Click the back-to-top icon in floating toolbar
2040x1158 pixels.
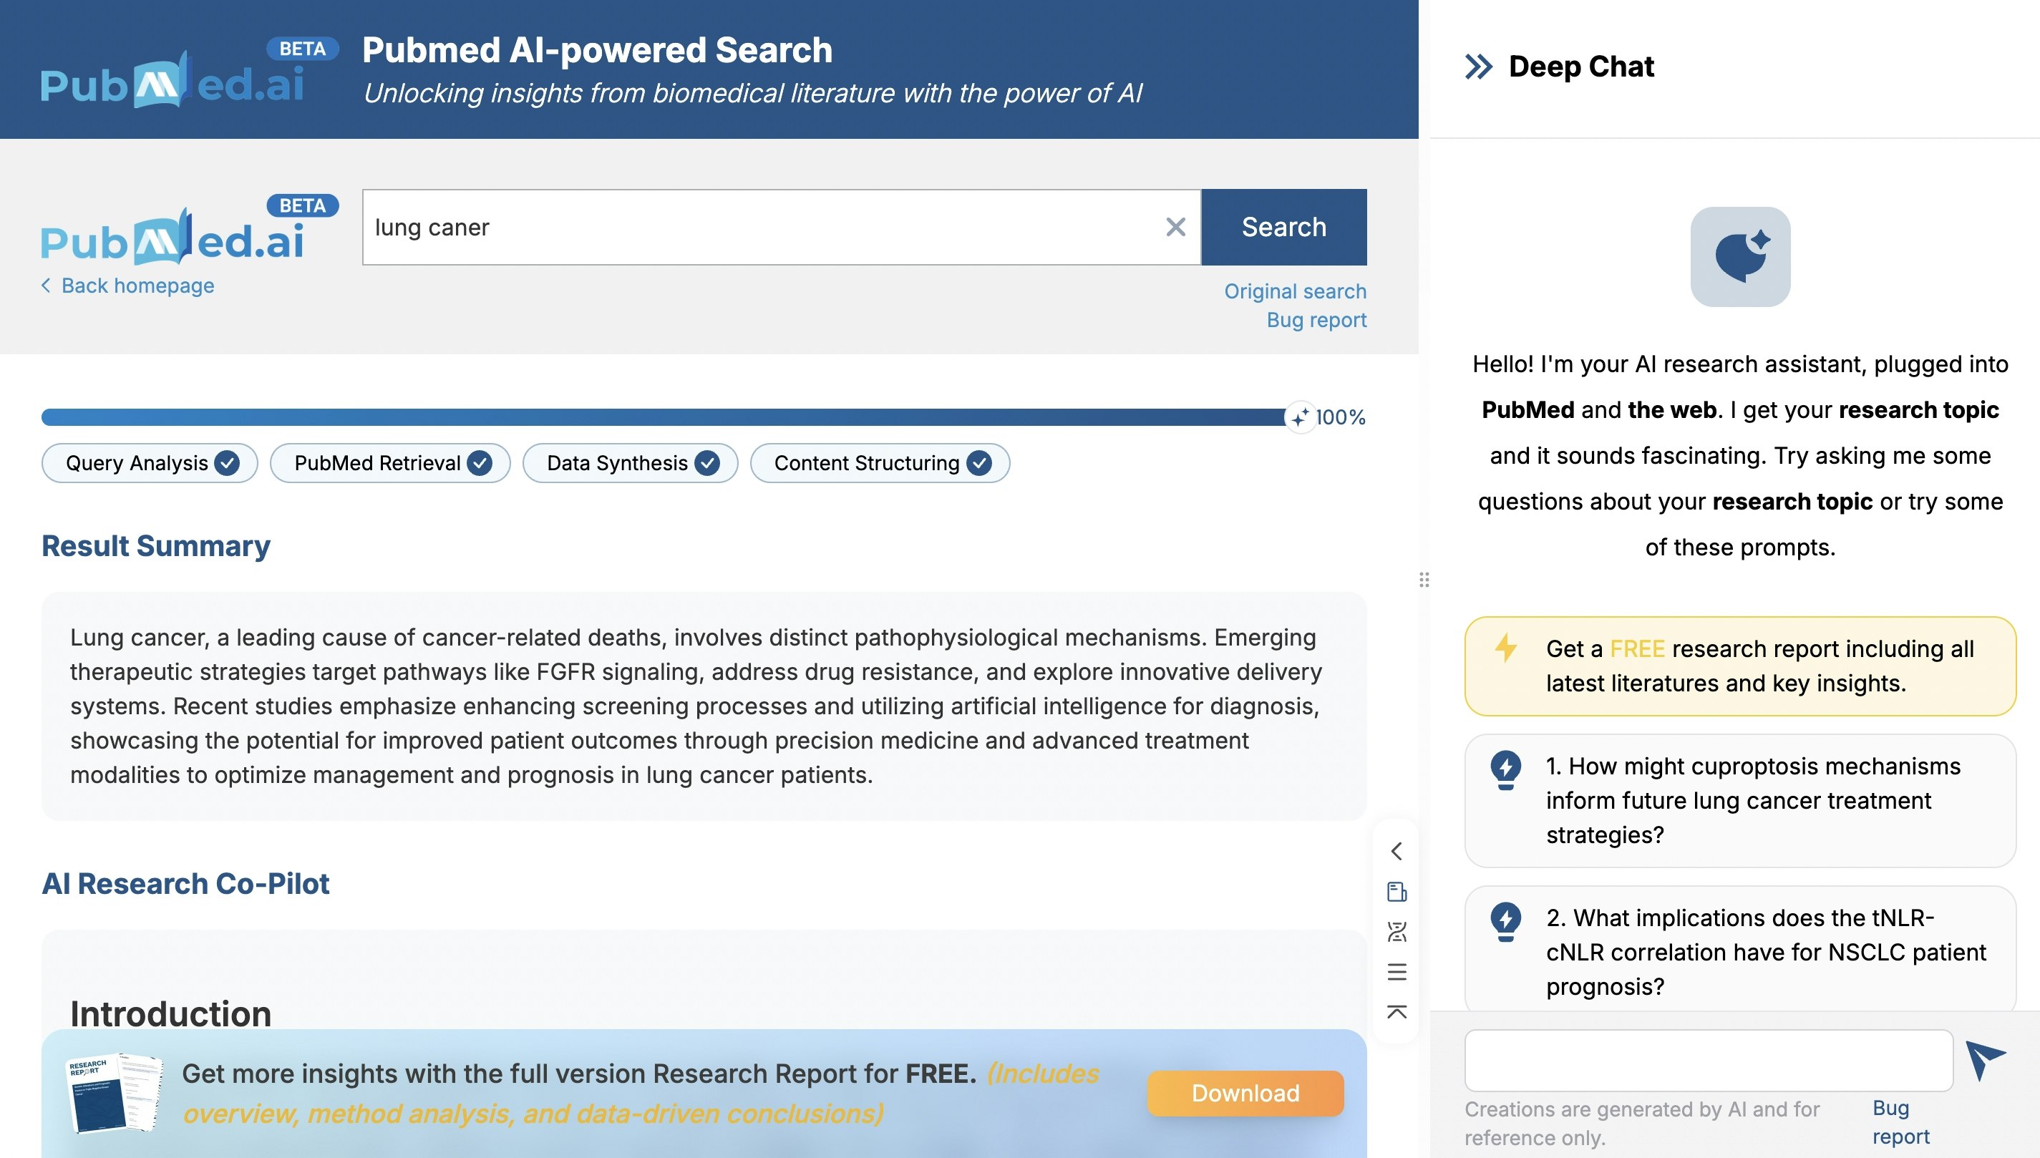[1397, 1012]
